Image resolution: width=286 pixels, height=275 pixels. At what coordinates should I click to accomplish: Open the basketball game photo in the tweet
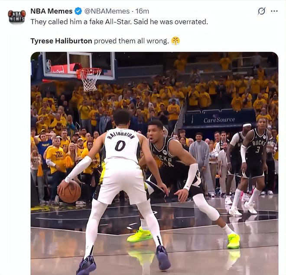coord(154,163)
